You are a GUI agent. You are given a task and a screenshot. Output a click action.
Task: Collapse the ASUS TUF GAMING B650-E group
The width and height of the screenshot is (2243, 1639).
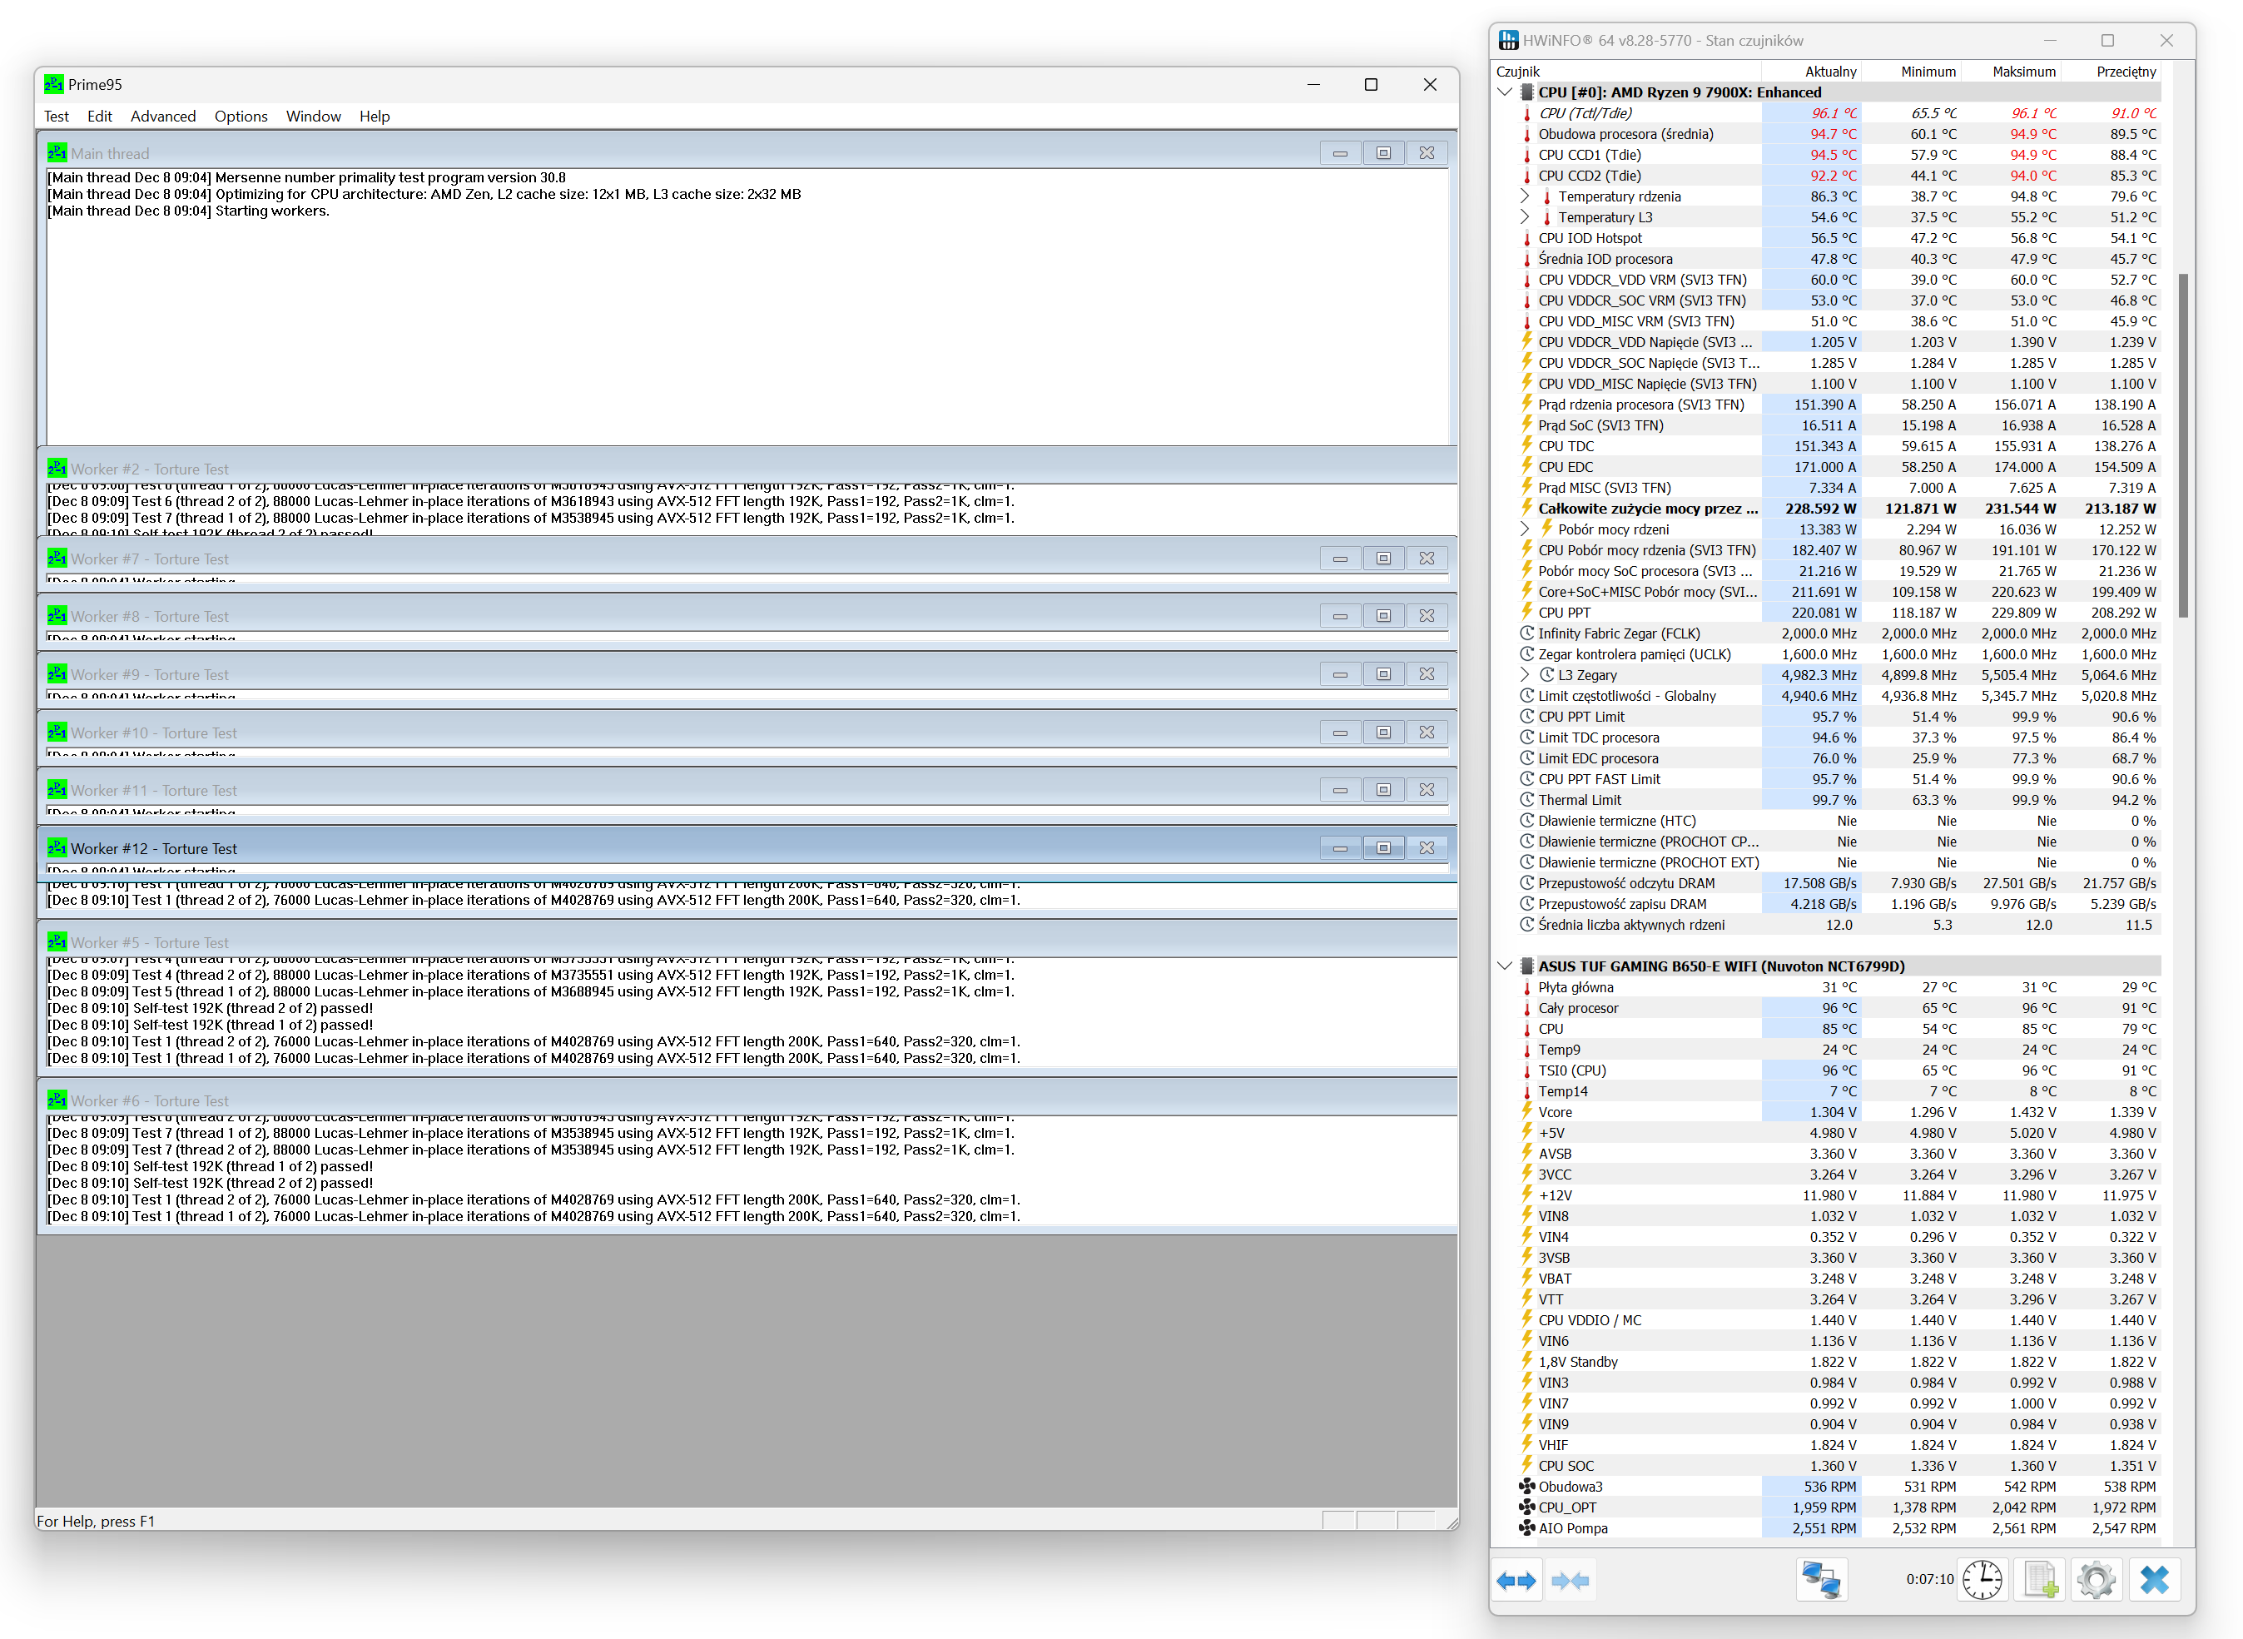coord(1505,966)
